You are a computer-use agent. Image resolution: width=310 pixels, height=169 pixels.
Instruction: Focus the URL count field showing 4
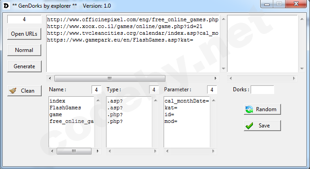[x=24, y=19]
